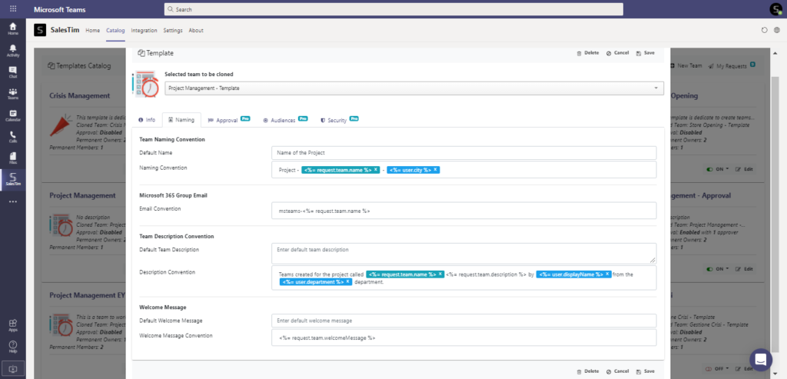Click New Team button in catalog
The height and width of the screenshot is (379, 787).
click(686, 66)
